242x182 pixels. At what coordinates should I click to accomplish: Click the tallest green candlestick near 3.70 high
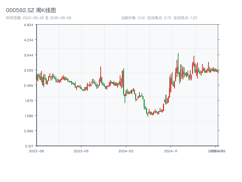point(178,63)
